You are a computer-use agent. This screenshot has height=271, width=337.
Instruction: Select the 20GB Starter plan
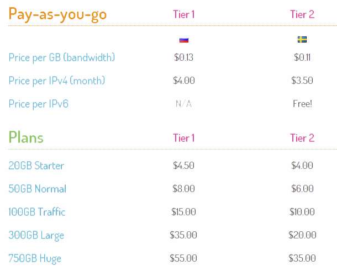[36, 166]
